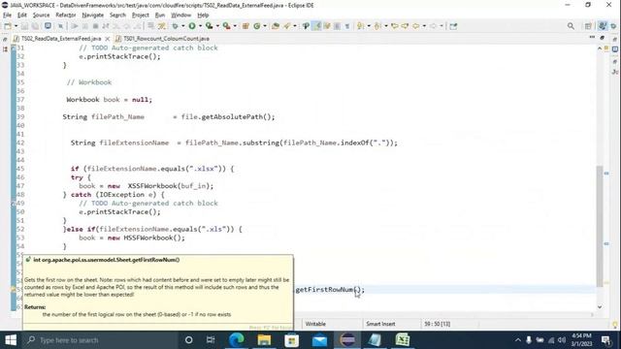Click the Pin Editor toolbar icon

(453, 26)
